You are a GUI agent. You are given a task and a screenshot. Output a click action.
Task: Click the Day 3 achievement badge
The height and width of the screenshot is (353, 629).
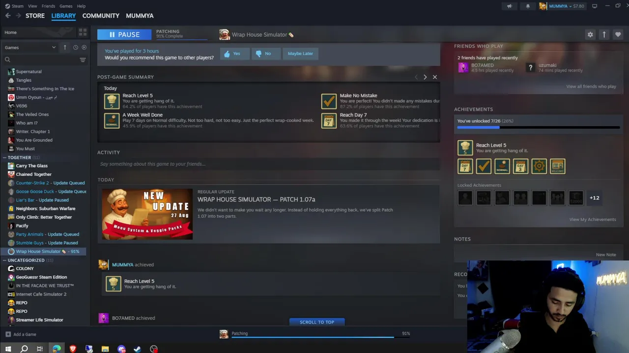[520, 166]
